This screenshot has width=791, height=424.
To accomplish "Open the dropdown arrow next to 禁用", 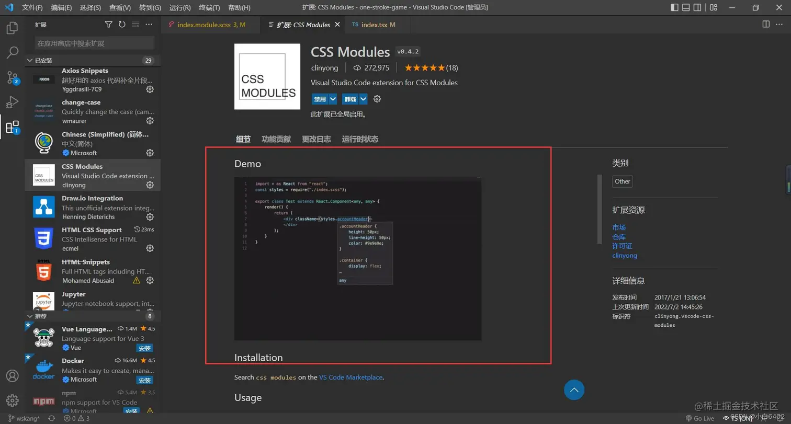I will [x=333, y=99].
